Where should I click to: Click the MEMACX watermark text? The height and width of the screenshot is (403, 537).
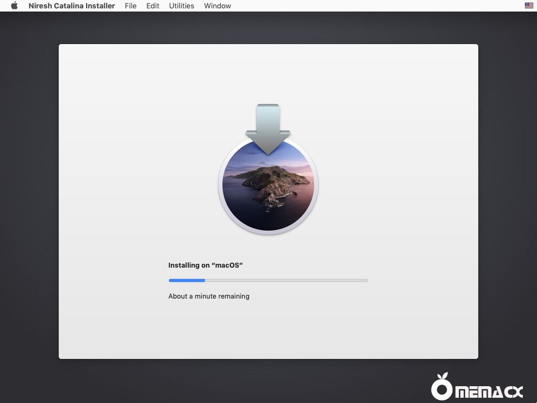point(488,391)
